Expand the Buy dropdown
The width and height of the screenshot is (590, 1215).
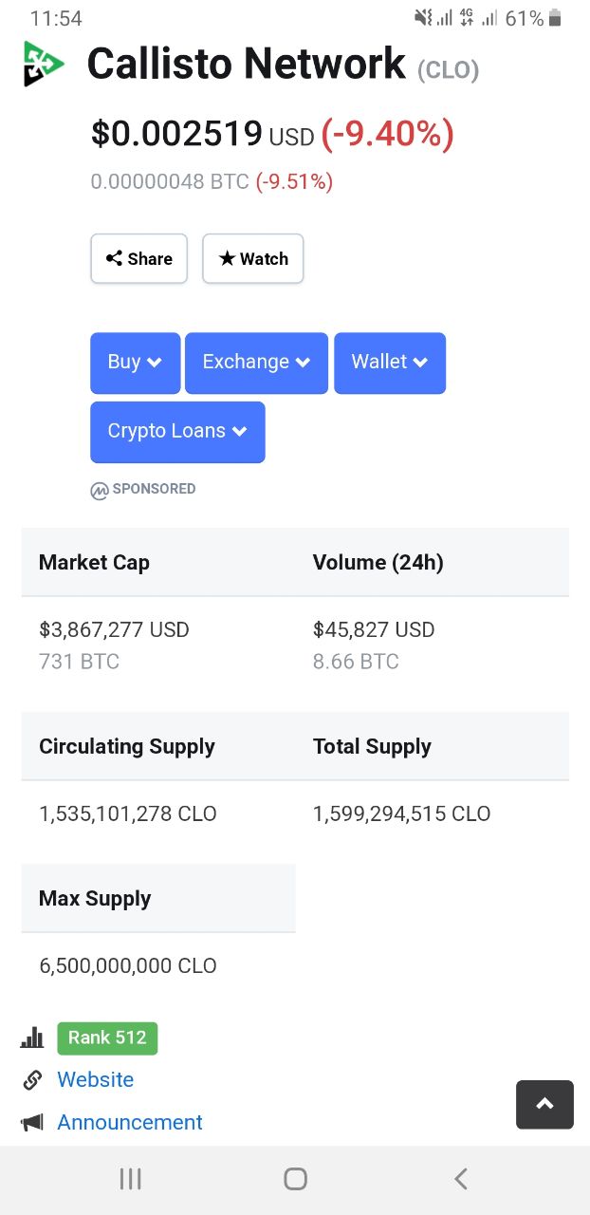(x=135, y=363)
